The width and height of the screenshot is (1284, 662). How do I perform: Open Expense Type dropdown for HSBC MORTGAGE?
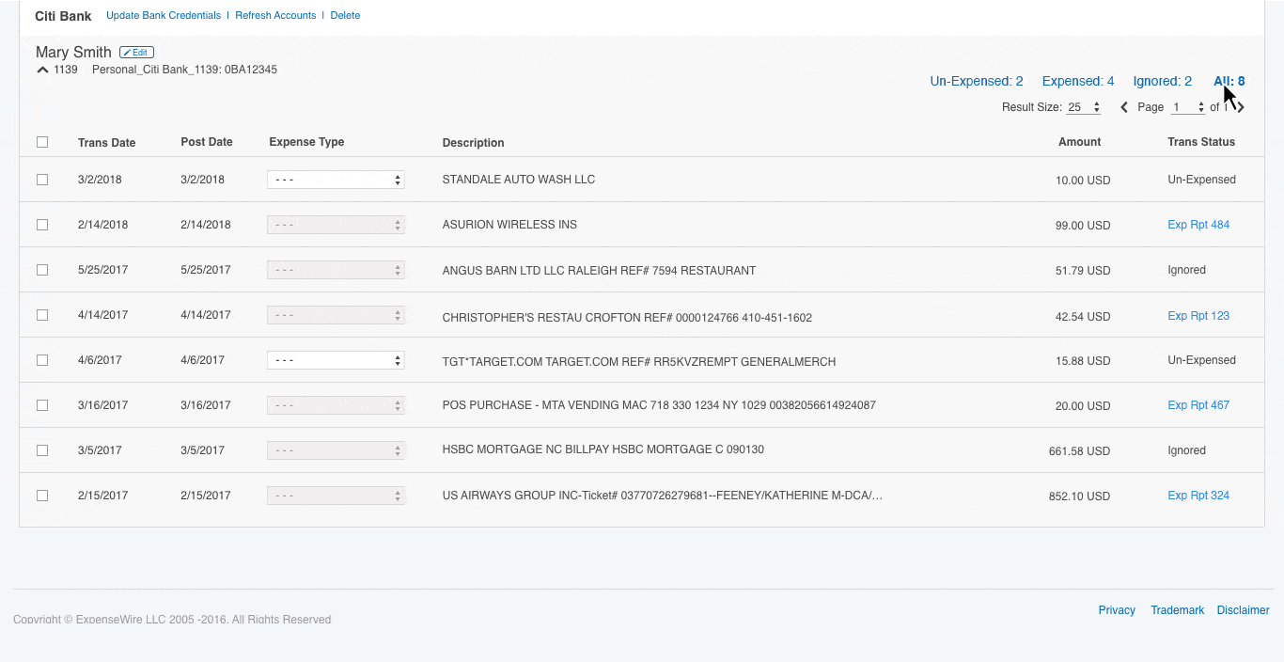(x=337, y=450)
